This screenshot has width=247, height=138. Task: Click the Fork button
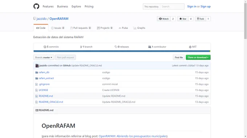coord(201,19)
